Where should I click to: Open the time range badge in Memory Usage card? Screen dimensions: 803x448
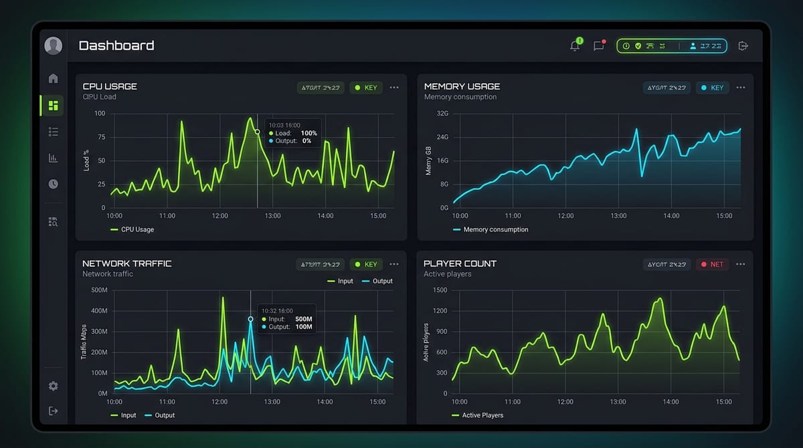click(x=666, y=88)
